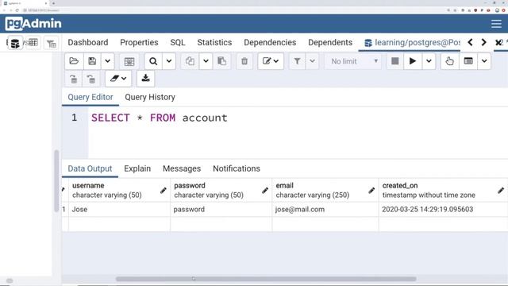Viewport: 508px width, 286px height.
Task: Open the Explain results tab
Action: [x=137, y=168]
